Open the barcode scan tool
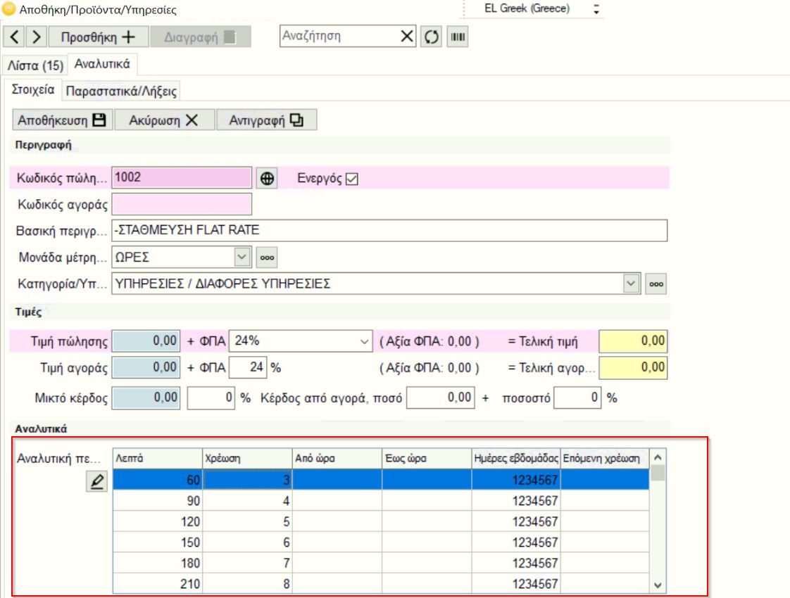This screenshot has width=790, height=598. point(458,37)
